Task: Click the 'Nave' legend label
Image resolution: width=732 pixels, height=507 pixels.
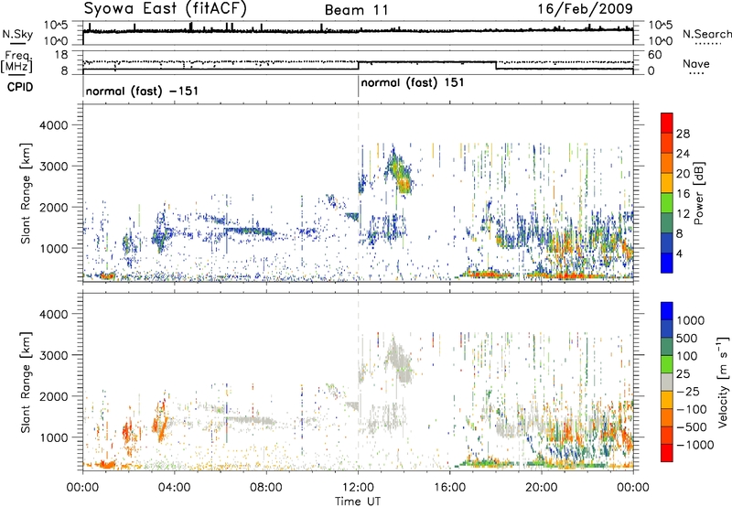Action: pos(696,64)
